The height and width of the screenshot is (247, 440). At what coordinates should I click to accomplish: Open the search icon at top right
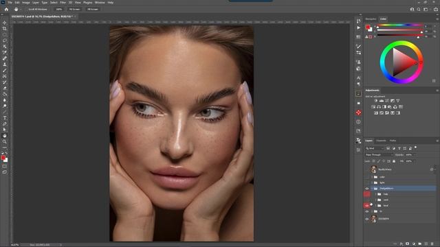(419, 9)
